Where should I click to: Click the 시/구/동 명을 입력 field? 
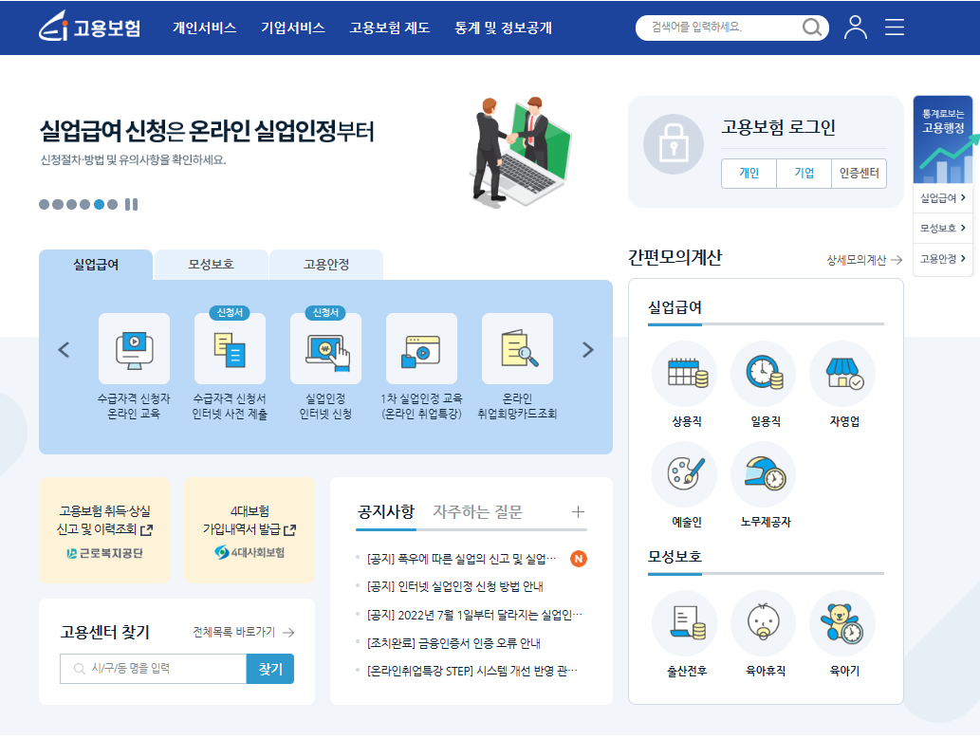(153, 669)
